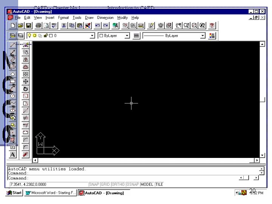Click the Command: prompt input line

tap(123, 178)
